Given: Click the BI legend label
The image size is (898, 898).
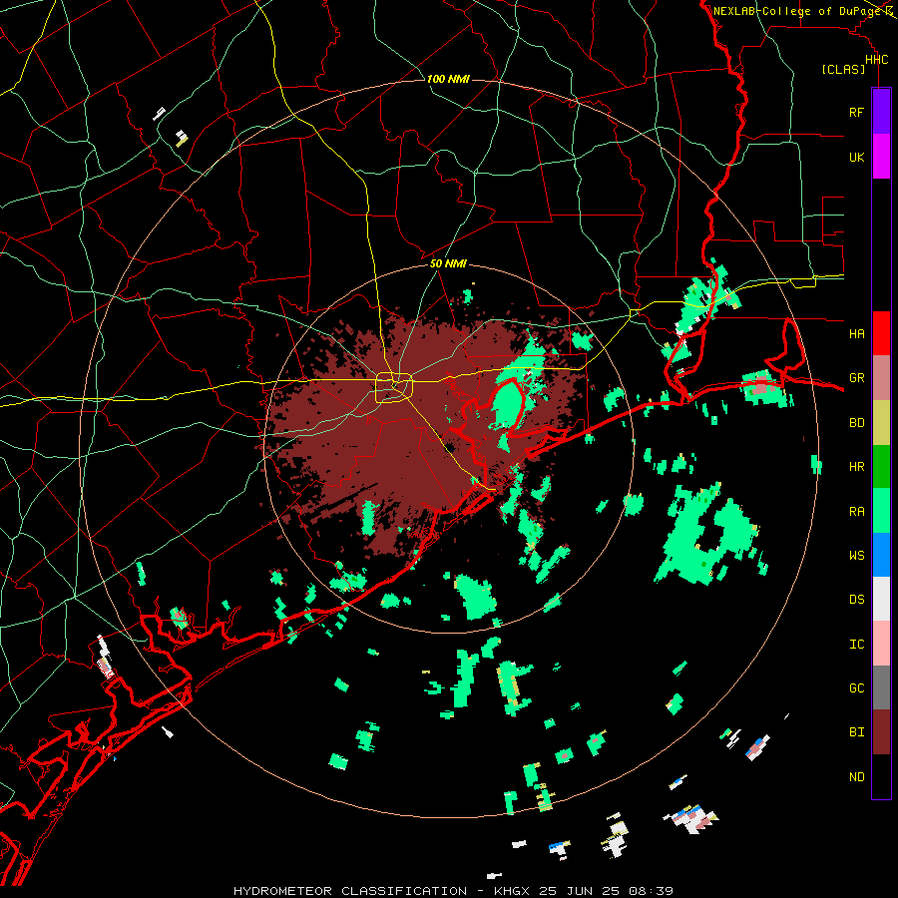Looking at the screenshot, I should click(x=856, y=732).
